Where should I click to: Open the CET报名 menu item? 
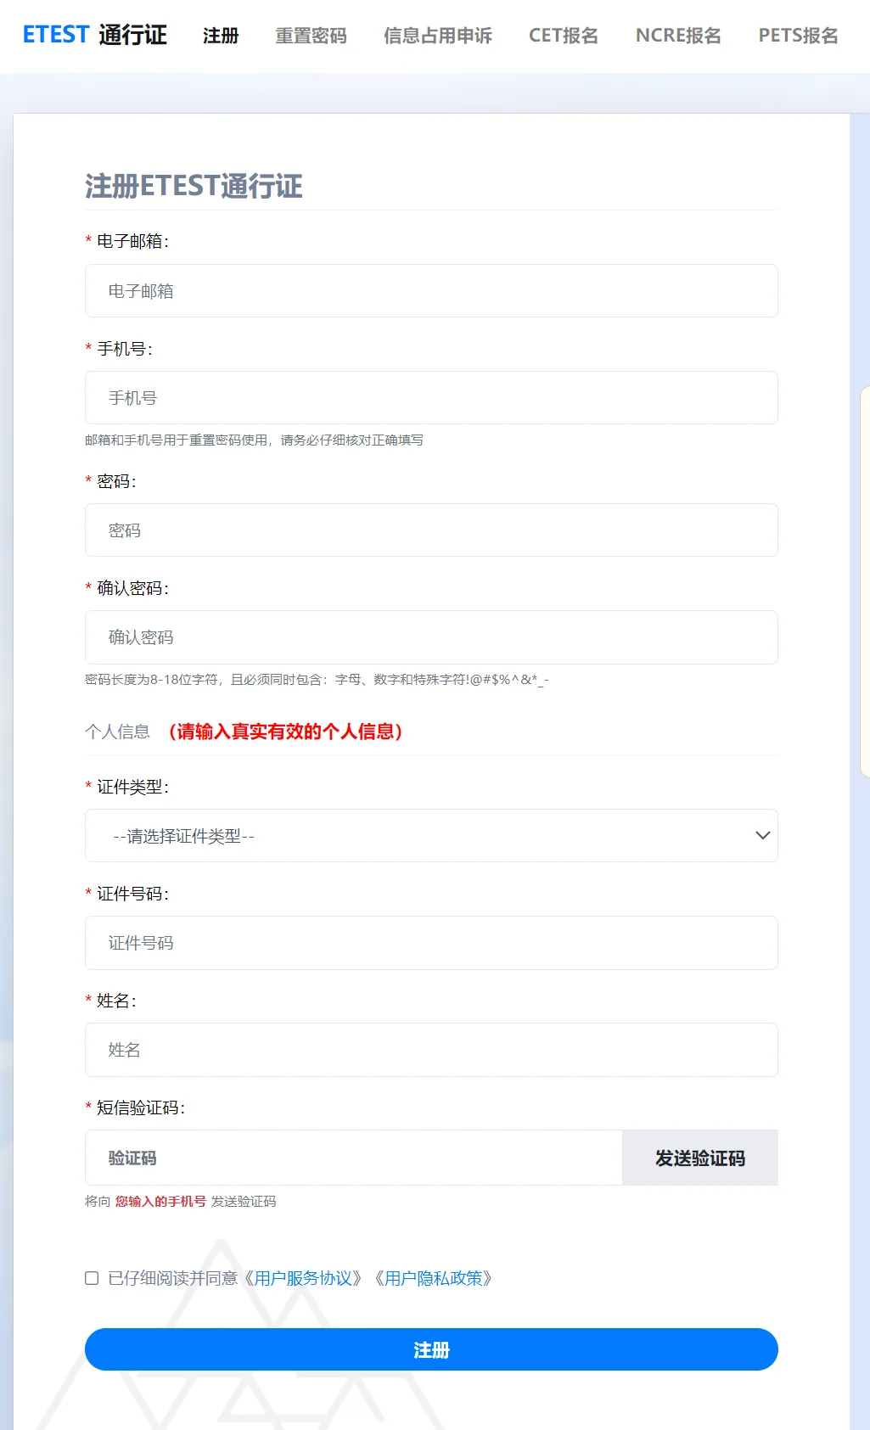click(564, 36)
